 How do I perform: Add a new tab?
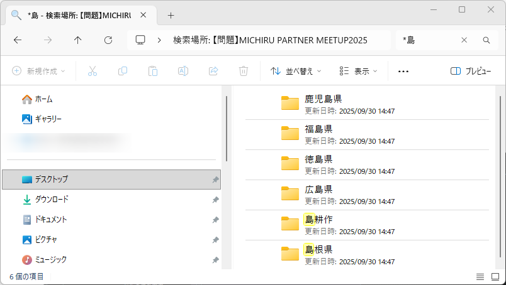point(171,15)
